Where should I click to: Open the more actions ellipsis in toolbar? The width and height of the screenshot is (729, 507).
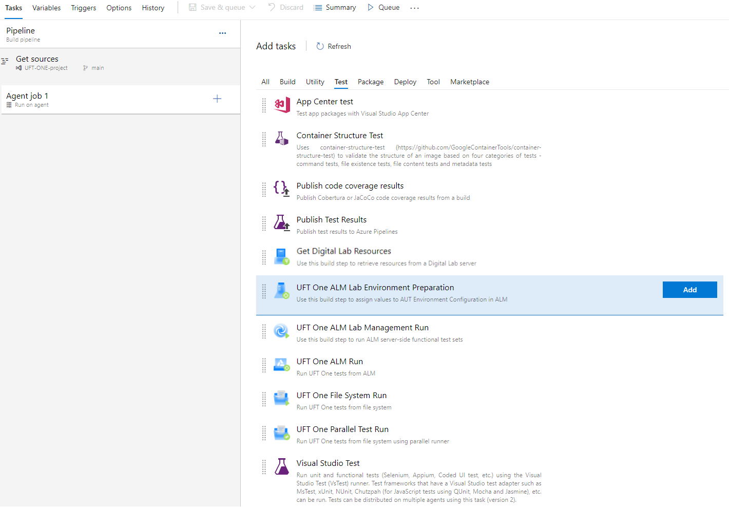(x=415, y=8)
